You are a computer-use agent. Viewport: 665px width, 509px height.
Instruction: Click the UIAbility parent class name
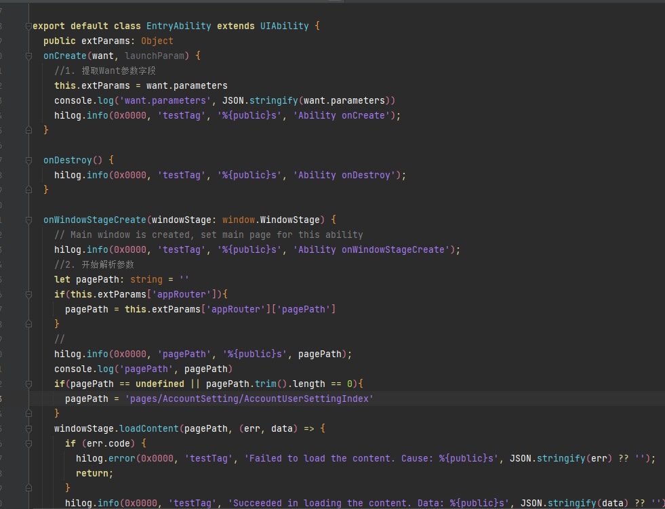[285, 26]
